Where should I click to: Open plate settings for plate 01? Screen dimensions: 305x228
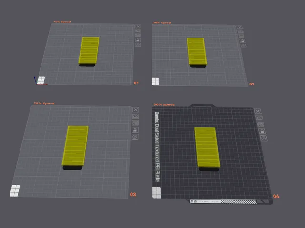[138, 45]
